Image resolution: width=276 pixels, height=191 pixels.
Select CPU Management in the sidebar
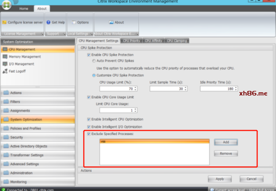click(x=22, y=49)
